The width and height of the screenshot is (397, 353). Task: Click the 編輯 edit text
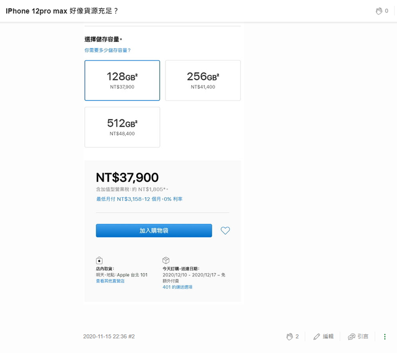tap(328, 336)
